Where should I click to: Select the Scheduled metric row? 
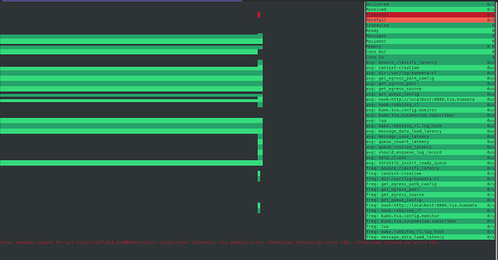[x=430, y=25]
